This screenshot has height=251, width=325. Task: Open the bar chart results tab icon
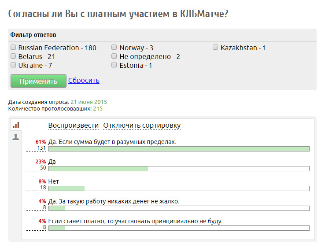coord(16,125)
